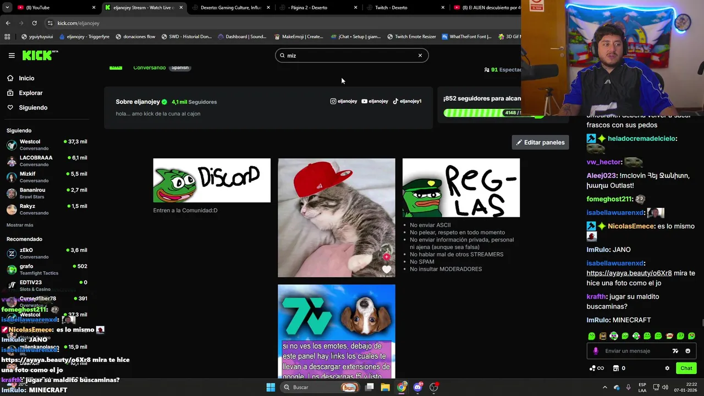Open the browser tab search dropdown
704x396 pixels.
[6, 8]
